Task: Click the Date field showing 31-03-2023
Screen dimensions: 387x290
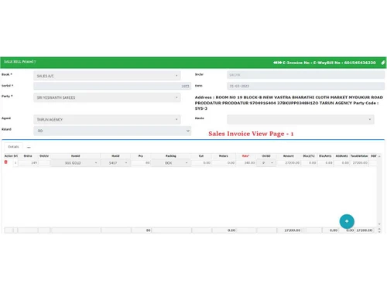Action: pyautogui.click(x=306, y=86)
